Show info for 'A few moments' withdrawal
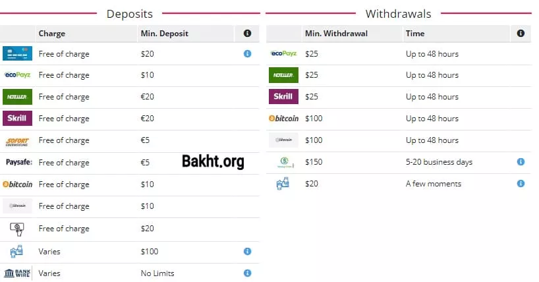The width and height of the screenshot is (539, 282). point(521,184)
